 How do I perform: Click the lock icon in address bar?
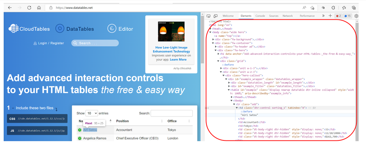point(51,8)
